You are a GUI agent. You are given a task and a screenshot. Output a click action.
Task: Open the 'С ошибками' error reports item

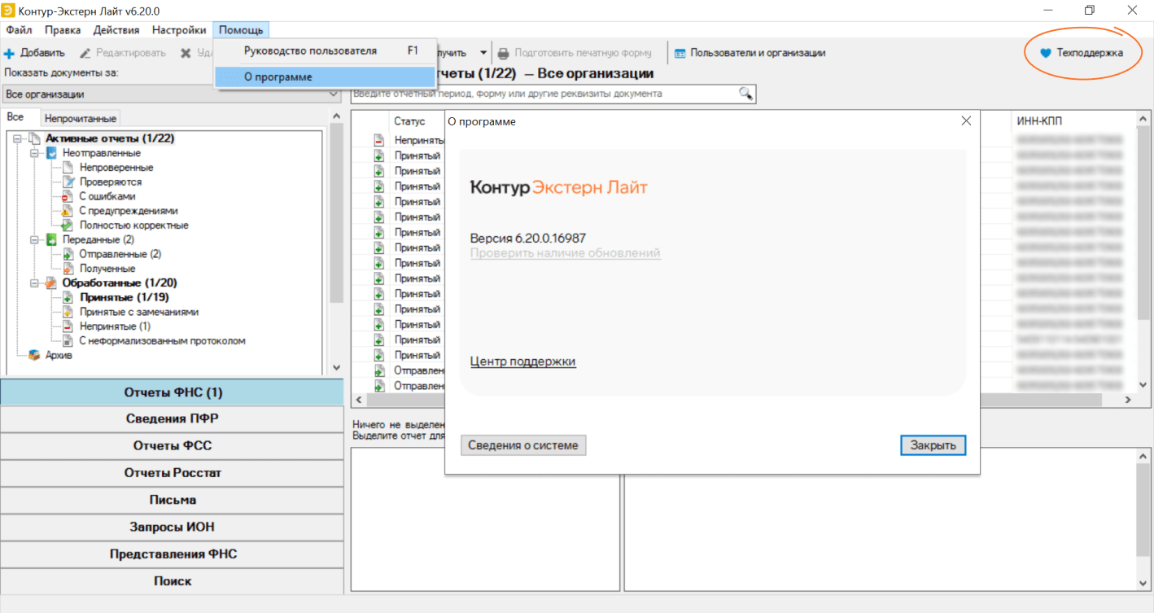pos(107,196)
